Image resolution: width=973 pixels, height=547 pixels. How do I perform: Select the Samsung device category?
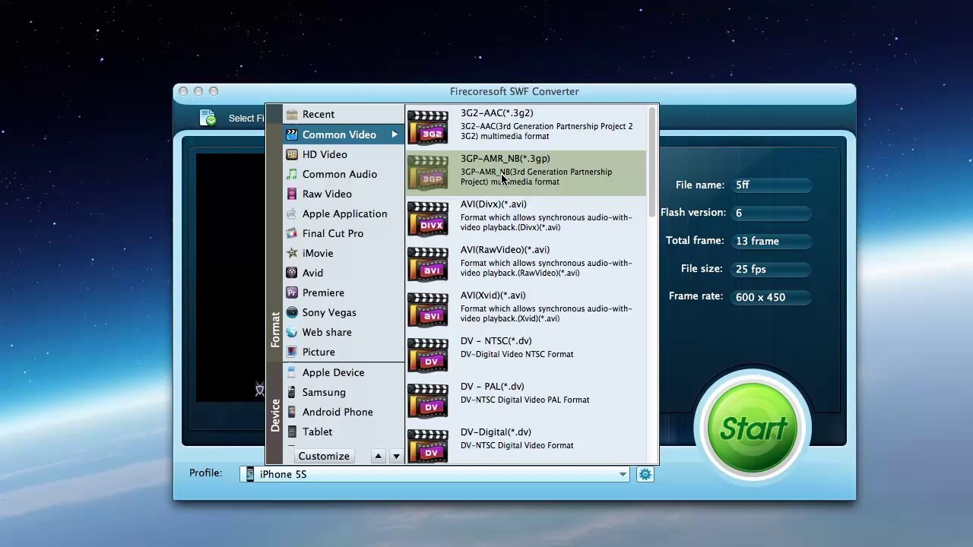[x=344, y=392]
